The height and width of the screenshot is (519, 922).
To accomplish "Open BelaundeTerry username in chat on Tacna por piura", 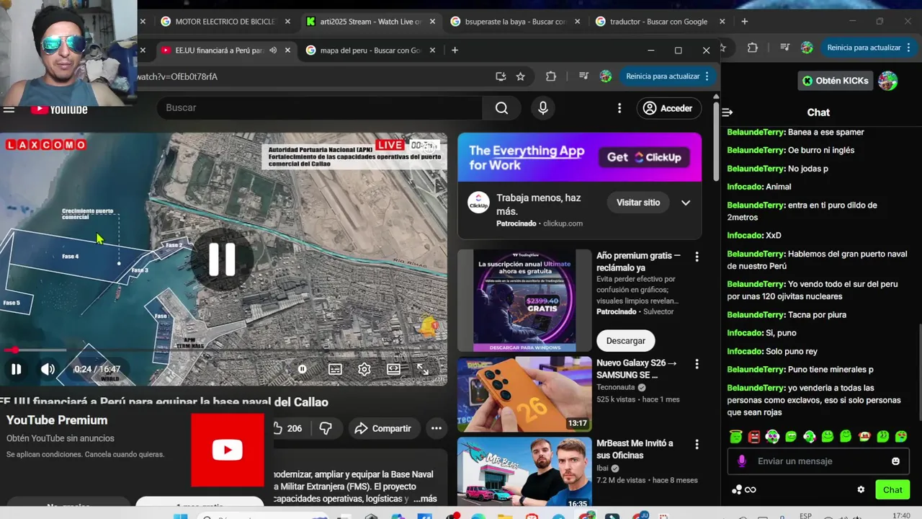I will click(756, 315).
